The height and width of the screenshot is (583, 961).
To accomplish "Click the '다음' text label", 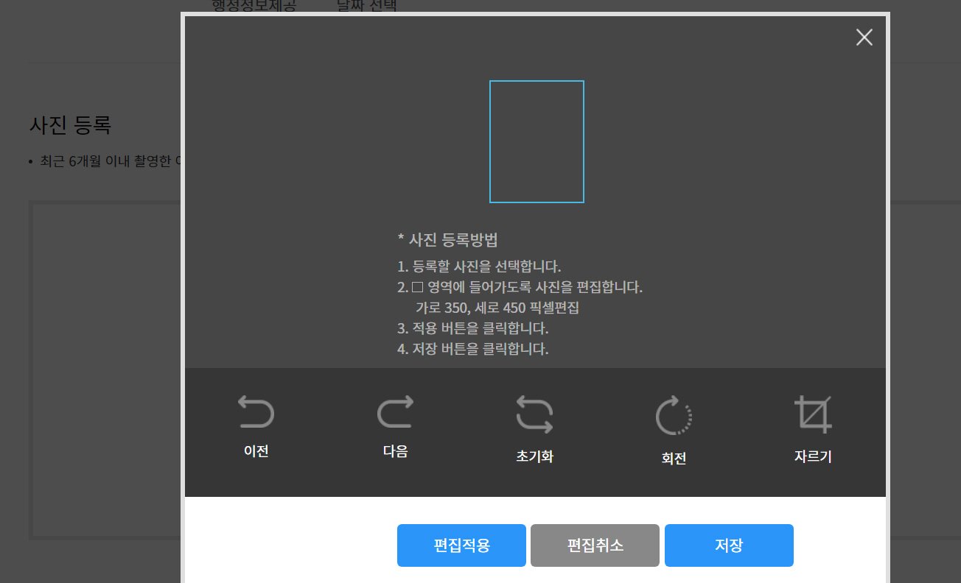I will coord(396,451).
